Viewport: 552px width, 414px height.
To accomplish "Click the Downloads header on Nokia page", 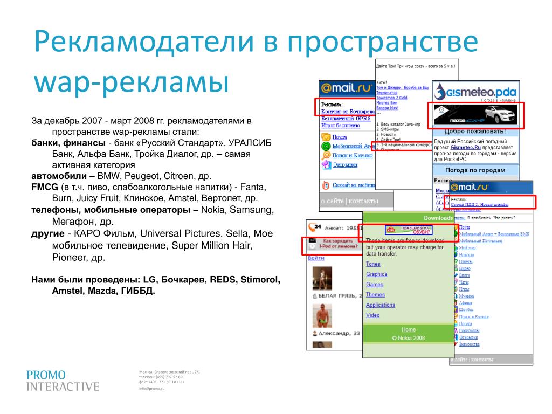I will coord(438,218).
